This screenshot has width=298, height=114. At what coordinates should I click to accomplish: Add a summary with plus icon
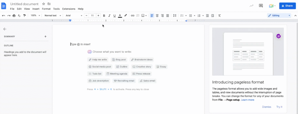[x=45, y=36]
